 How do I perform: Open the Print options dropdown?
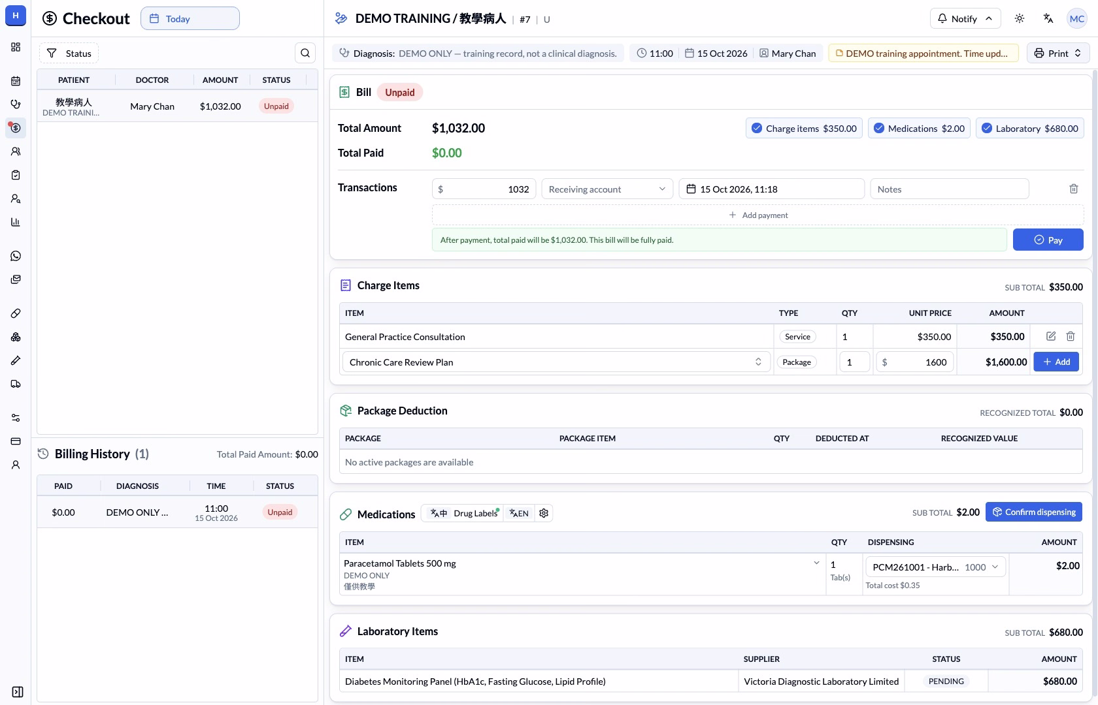pos(1058,53)
